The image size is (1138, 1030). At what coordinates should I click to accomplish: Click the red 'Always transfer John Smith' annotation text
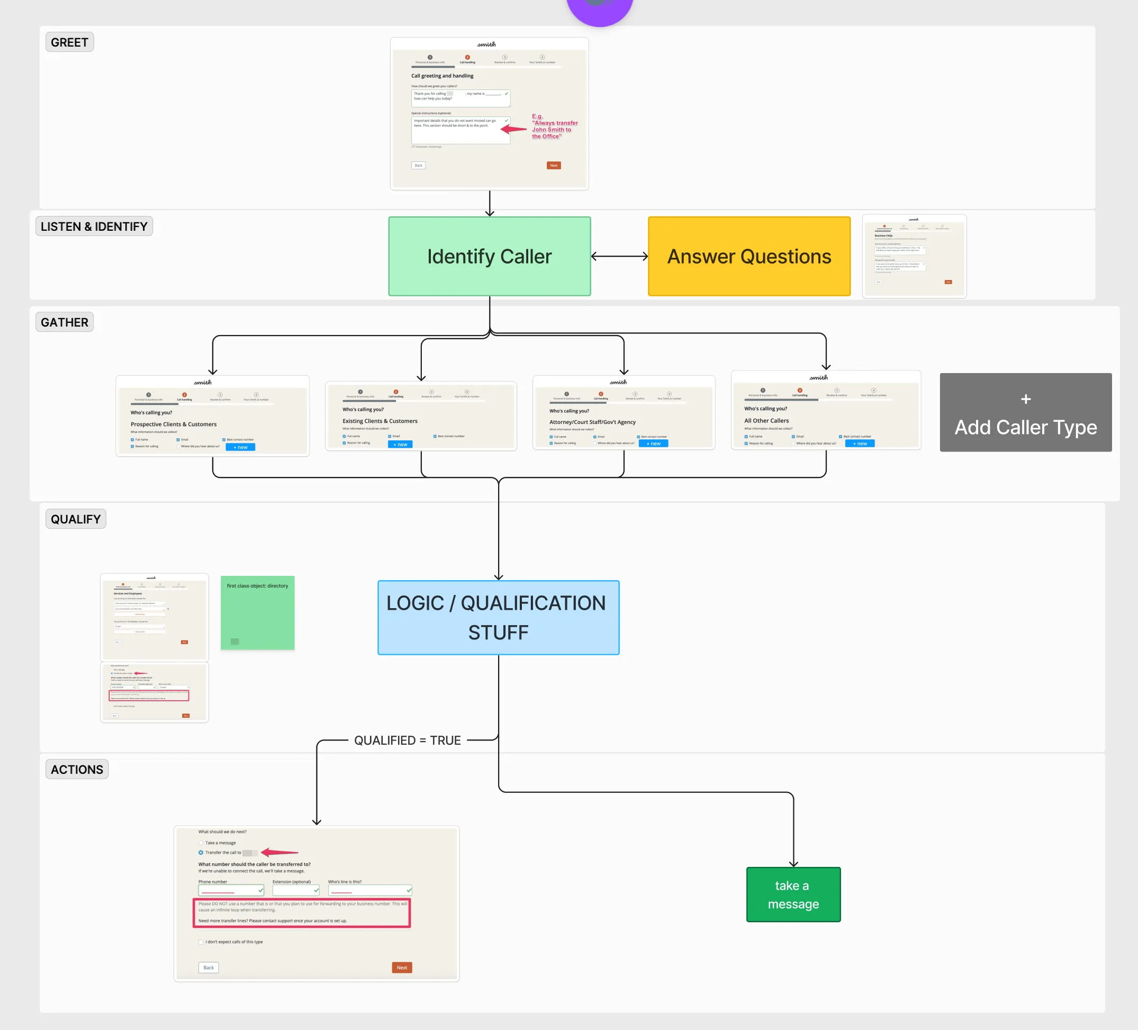pyautogui.click(x=554, y=127)
